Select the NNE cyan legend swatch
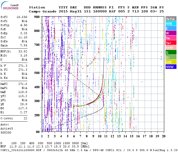The width and height of the screenshot is (178, 152). 171,24
